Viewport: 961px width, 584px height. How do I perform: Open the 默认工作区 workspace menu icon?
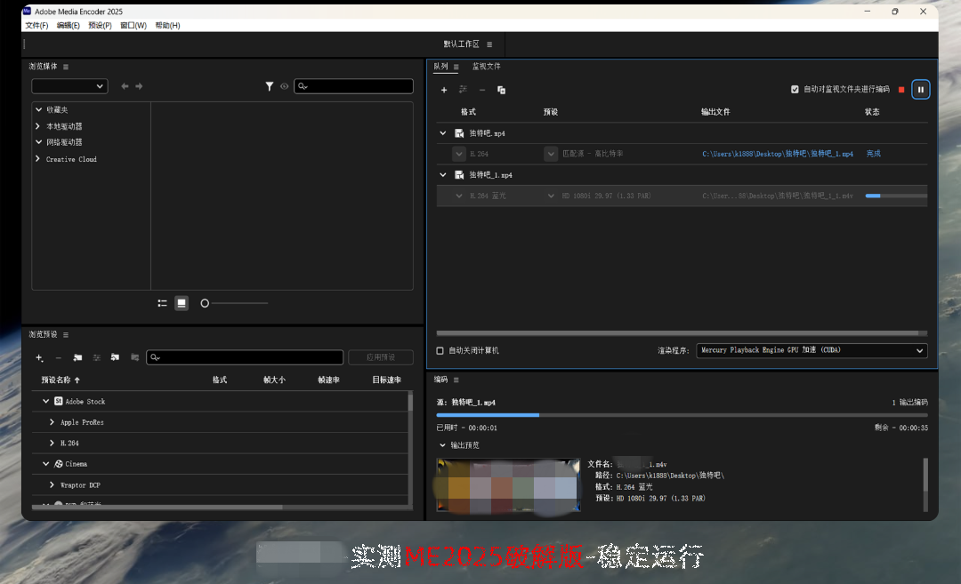[489, 44]
